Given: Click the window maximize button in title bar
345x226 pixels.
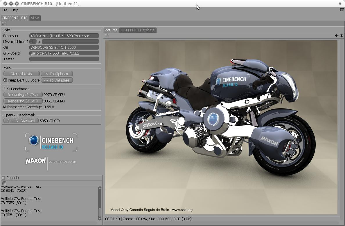Looking at the screenshot, I should point(17,4).
